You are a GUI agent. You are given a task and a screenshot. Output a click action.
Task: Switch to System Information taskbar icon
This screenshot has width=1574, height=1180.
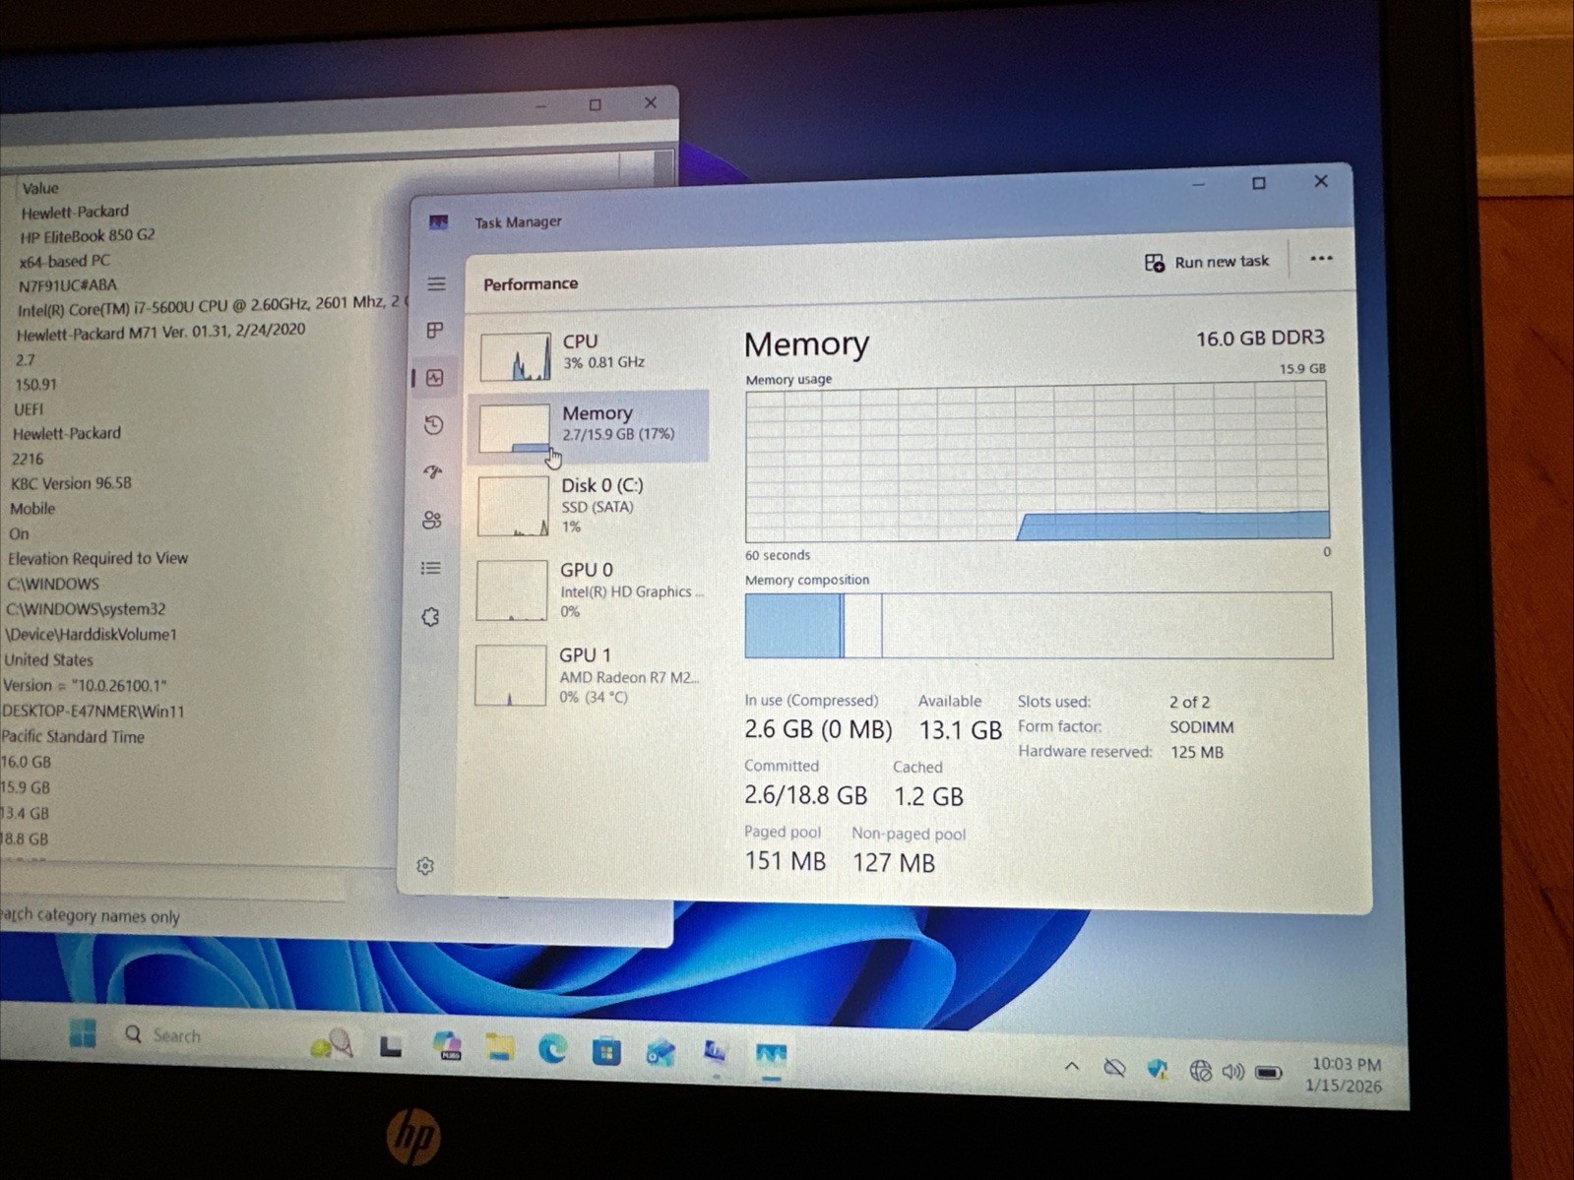[x=716, y=1054]
